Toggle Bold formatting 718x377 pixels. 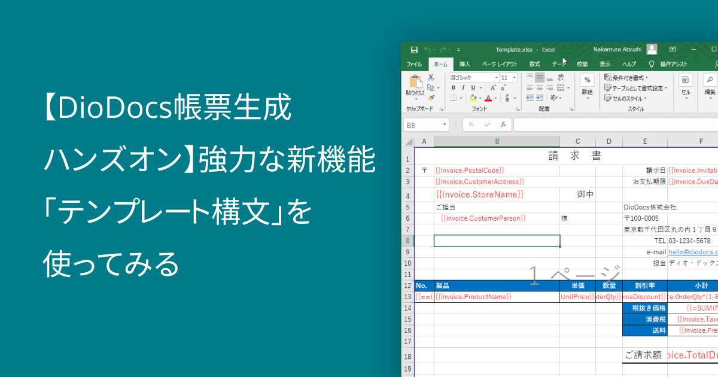(x=454, y=88)
